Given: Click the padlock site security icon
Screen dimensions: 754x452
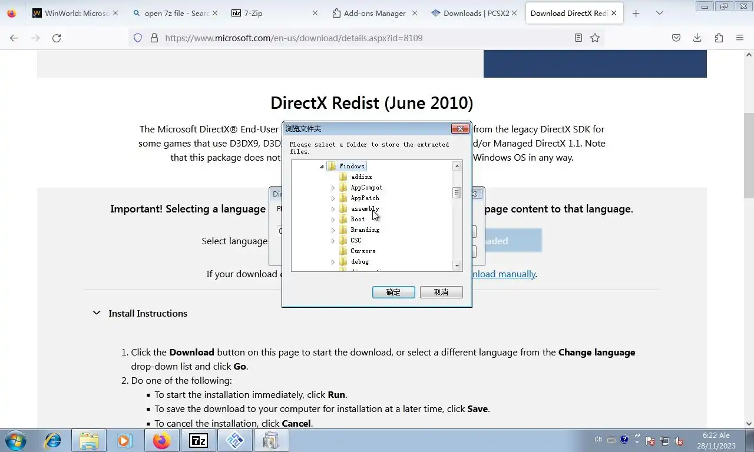Looking at the screenshot, I should (x=154, y=38).
